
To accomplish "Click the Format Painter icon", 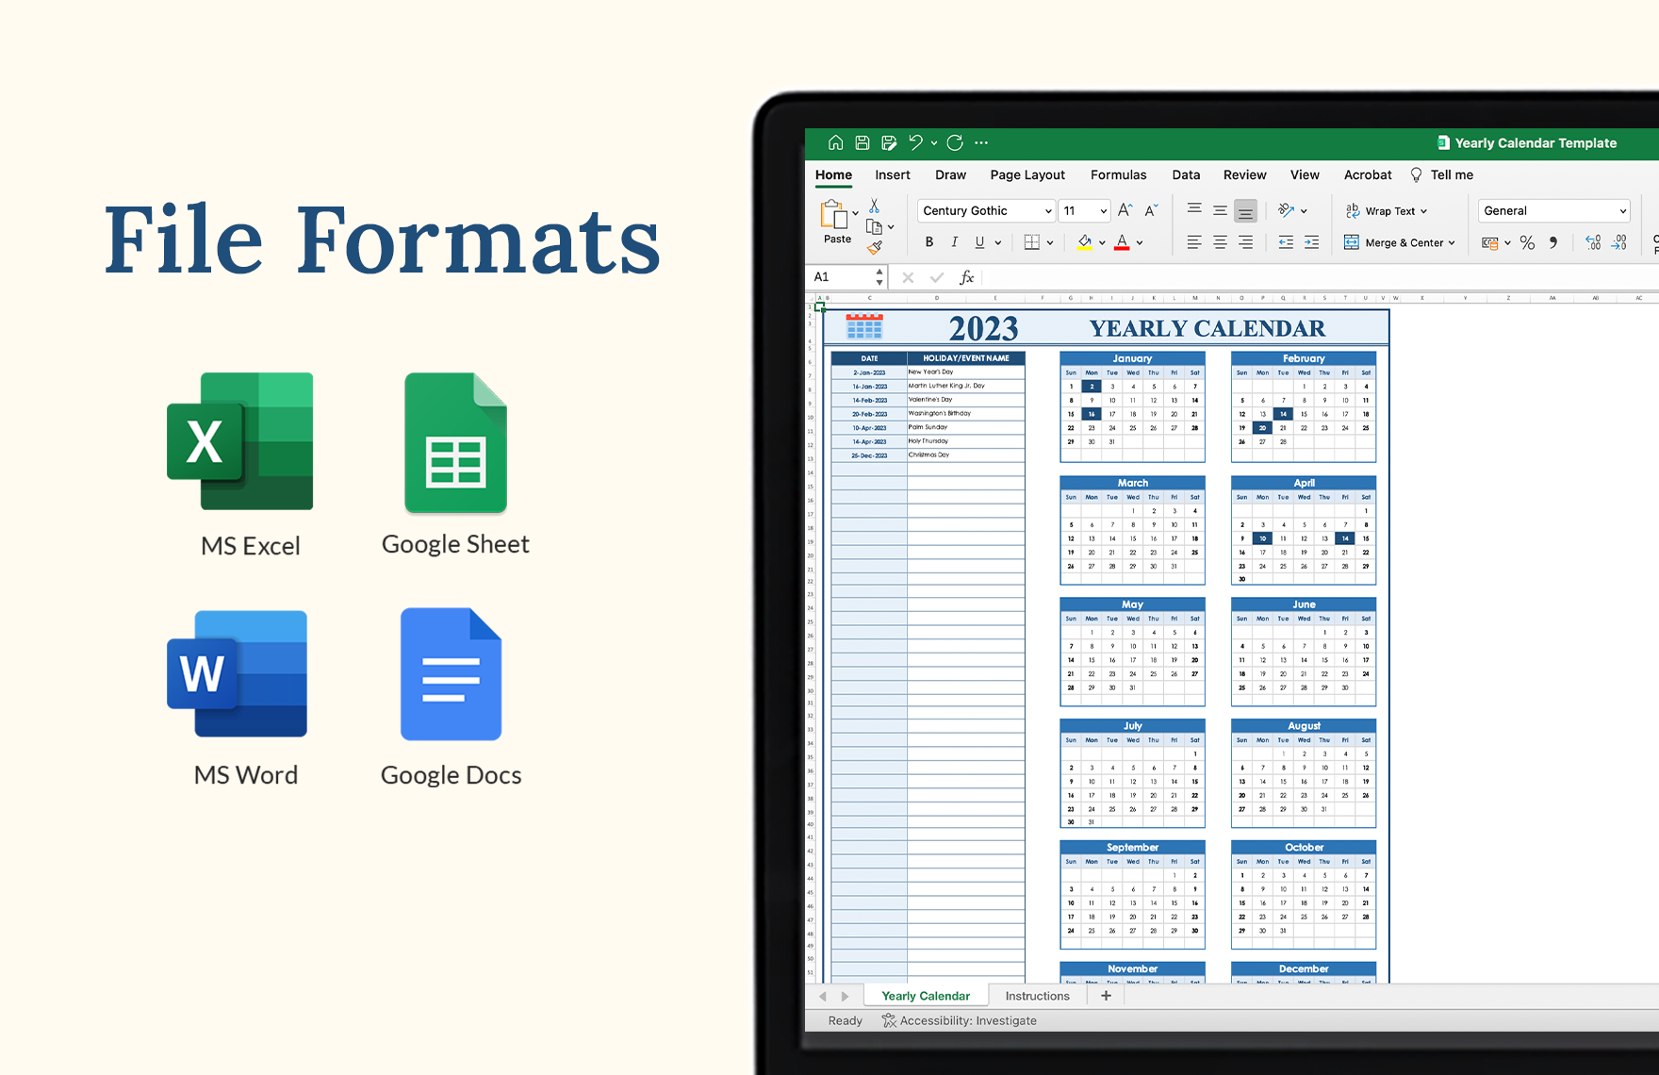I will 875,247.
